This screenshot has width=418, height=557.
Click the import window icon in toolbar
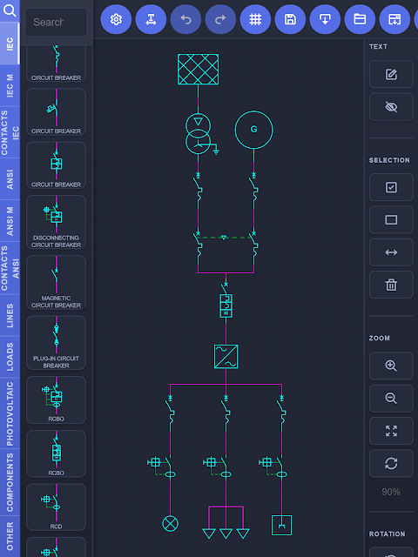[x=394, y=19]
